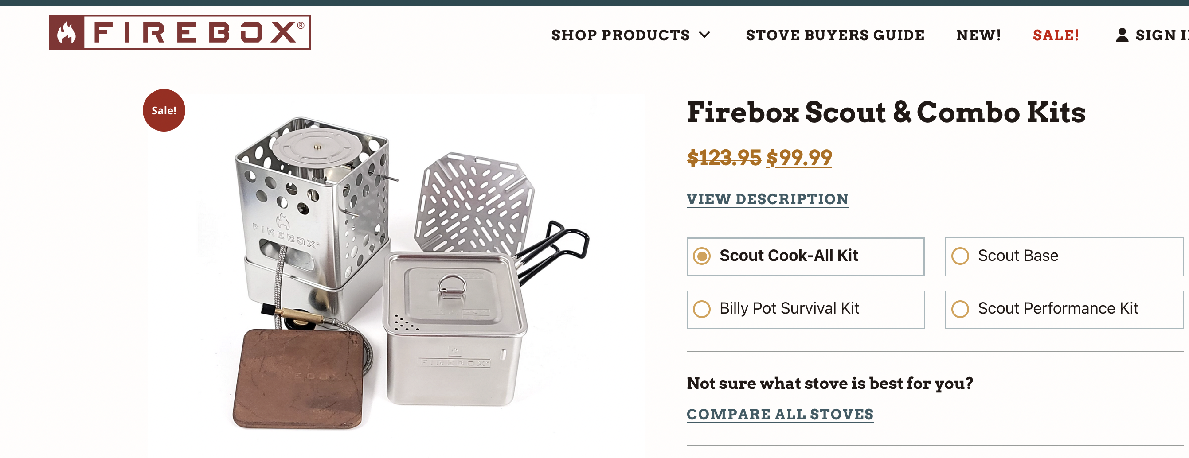
Task: Open the Shop Products menu
Action: coord(620,35)
